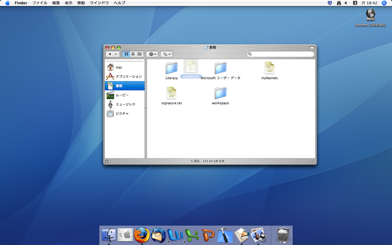
Task: Click the window resize grip corner
Action: 313,161
